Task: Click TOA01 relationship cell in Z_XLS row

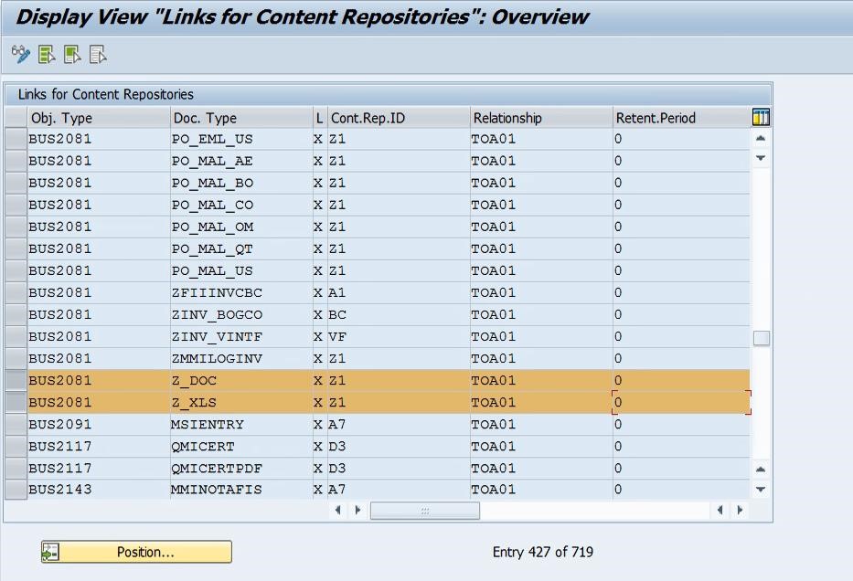Action: coord(541,403)
